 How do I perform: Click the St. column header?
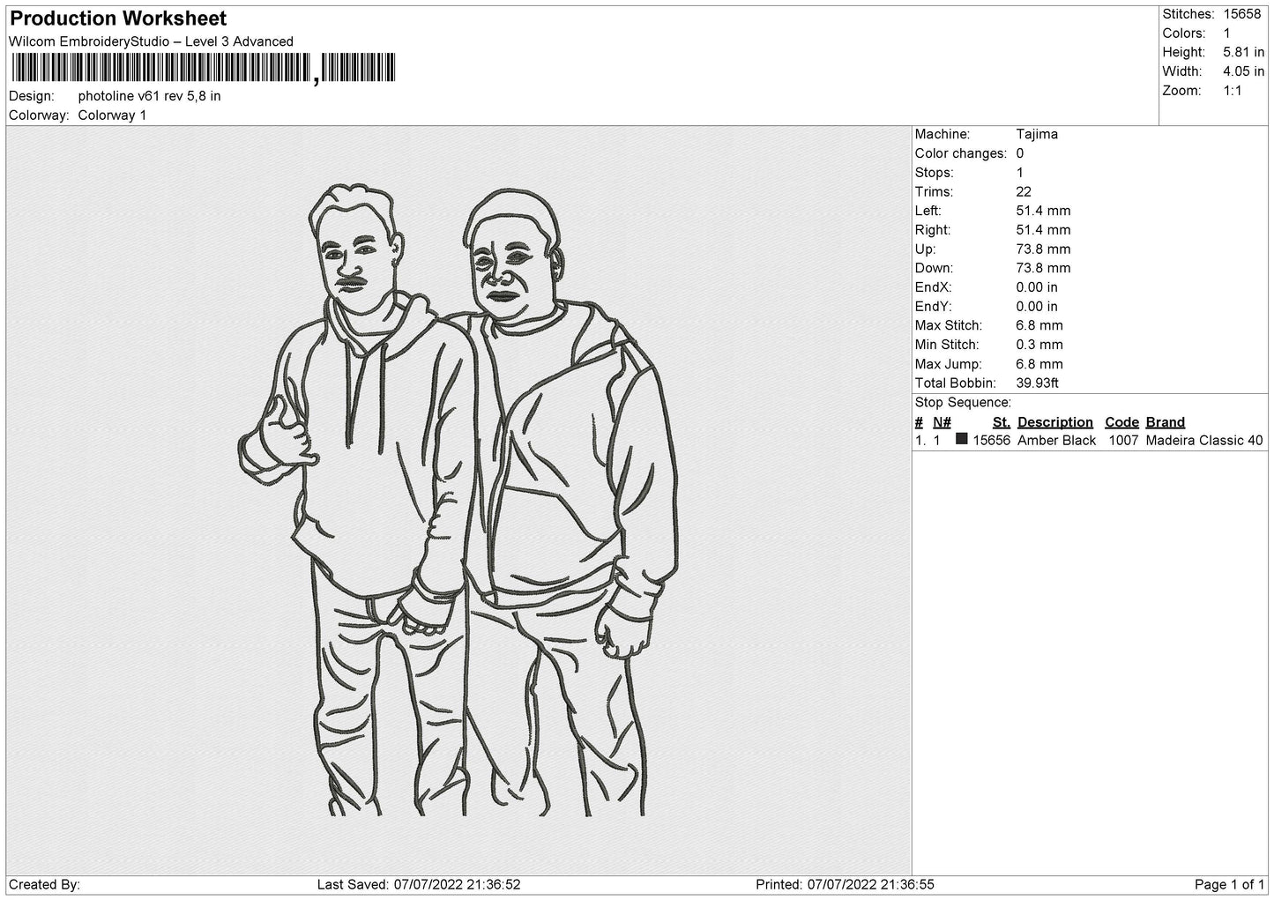click(x=1002, y=422)
